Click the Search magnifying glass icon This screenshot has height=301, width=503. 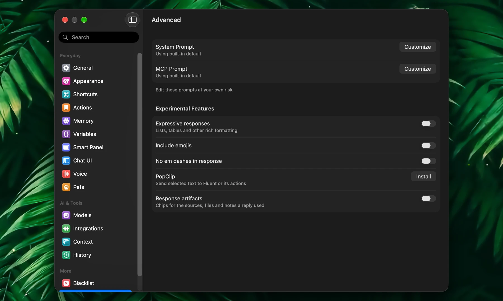pos(65,37)
